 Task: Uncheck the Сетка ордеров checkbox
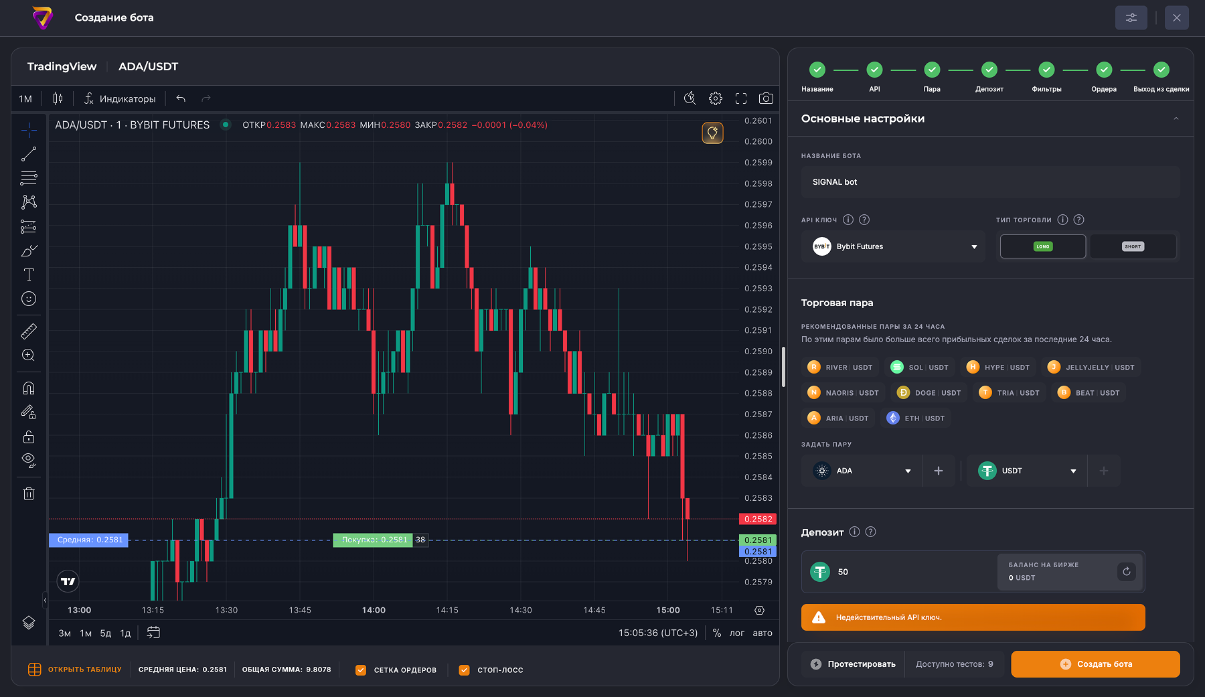361,670
